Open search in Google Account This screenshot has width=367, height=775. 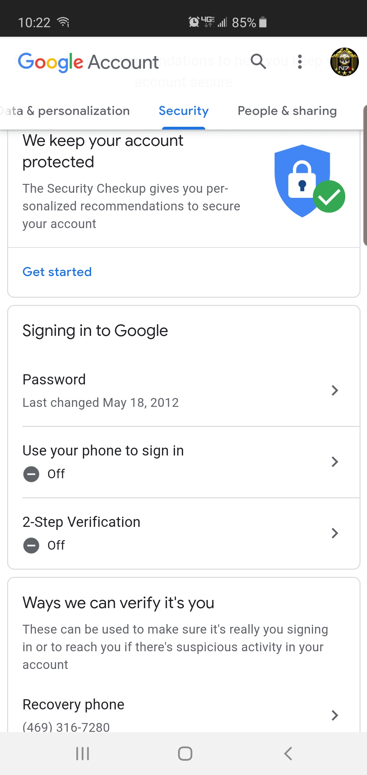[259, 62]
